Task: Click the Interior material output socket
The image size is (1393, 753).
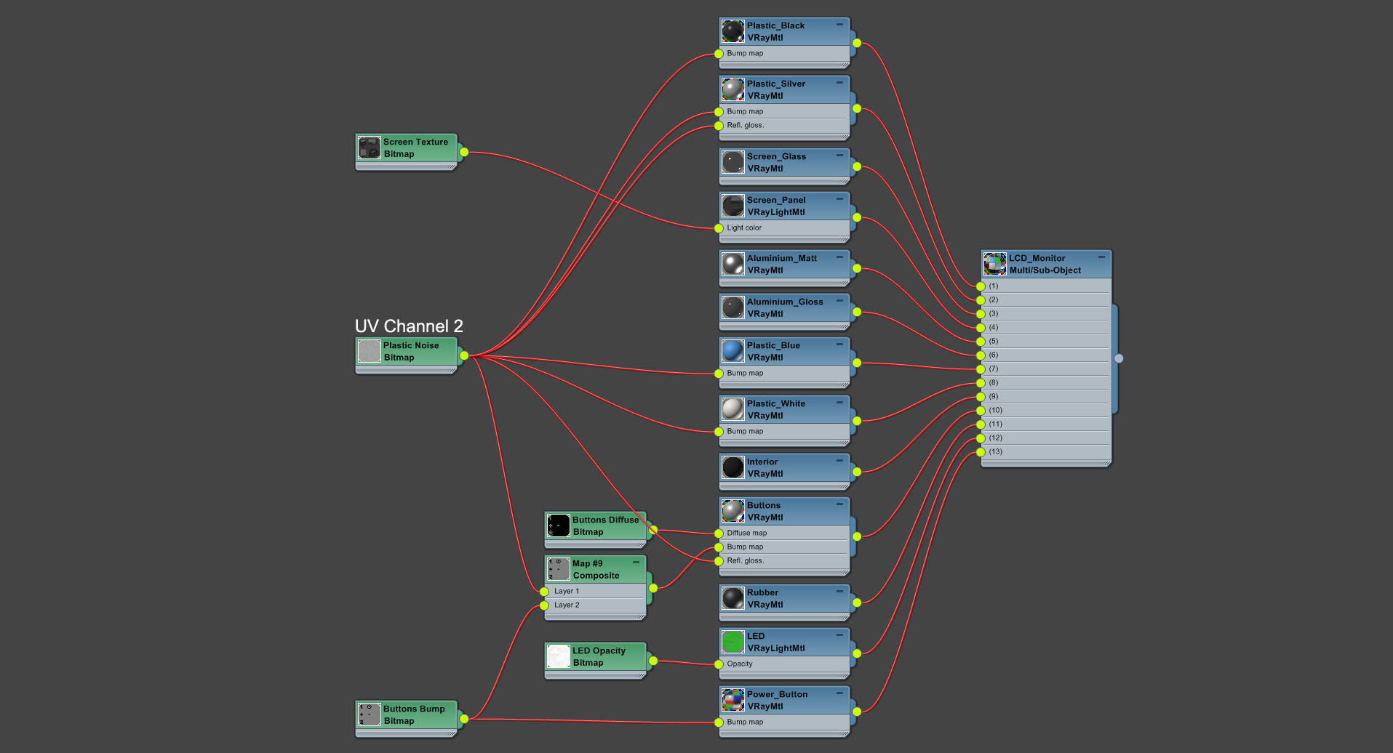Action: (857, 472)
